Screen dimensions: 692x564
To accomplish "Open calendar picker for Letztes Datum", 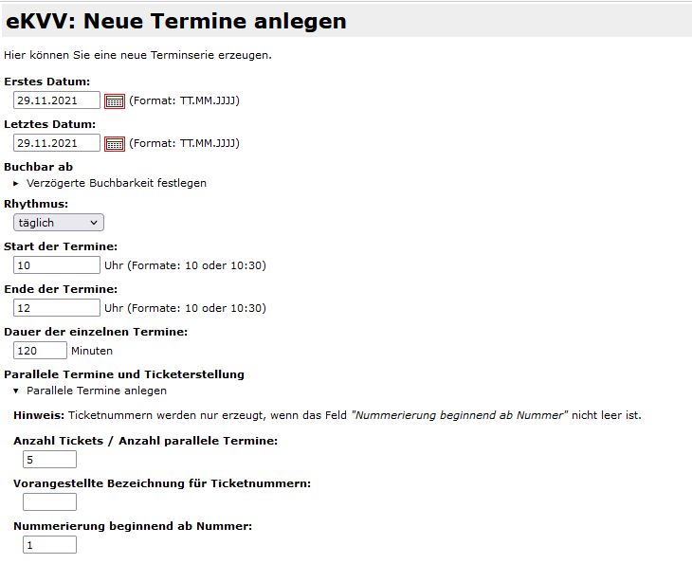I will 115,144.
